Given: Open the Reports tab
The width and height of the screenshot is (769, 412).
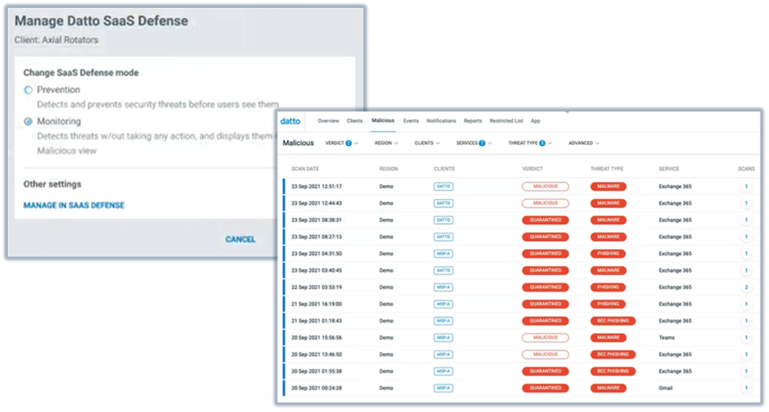Looking at the screenshot, I should pos(473,121).
